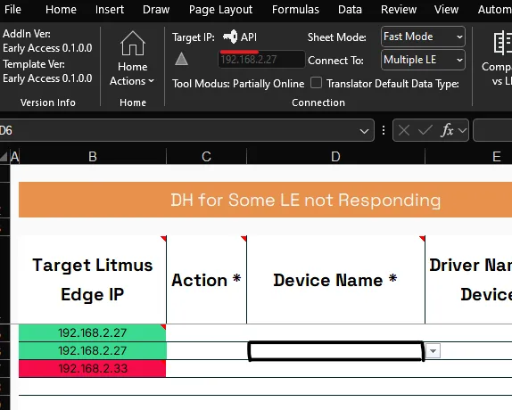Open the File menu
The height and width of the screenshot is (410, 512).
tap(12, 10)
